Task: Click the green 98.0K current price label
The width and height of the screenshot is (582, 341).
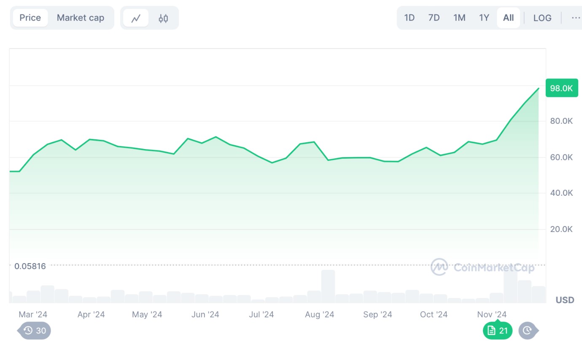Action: 561,88
